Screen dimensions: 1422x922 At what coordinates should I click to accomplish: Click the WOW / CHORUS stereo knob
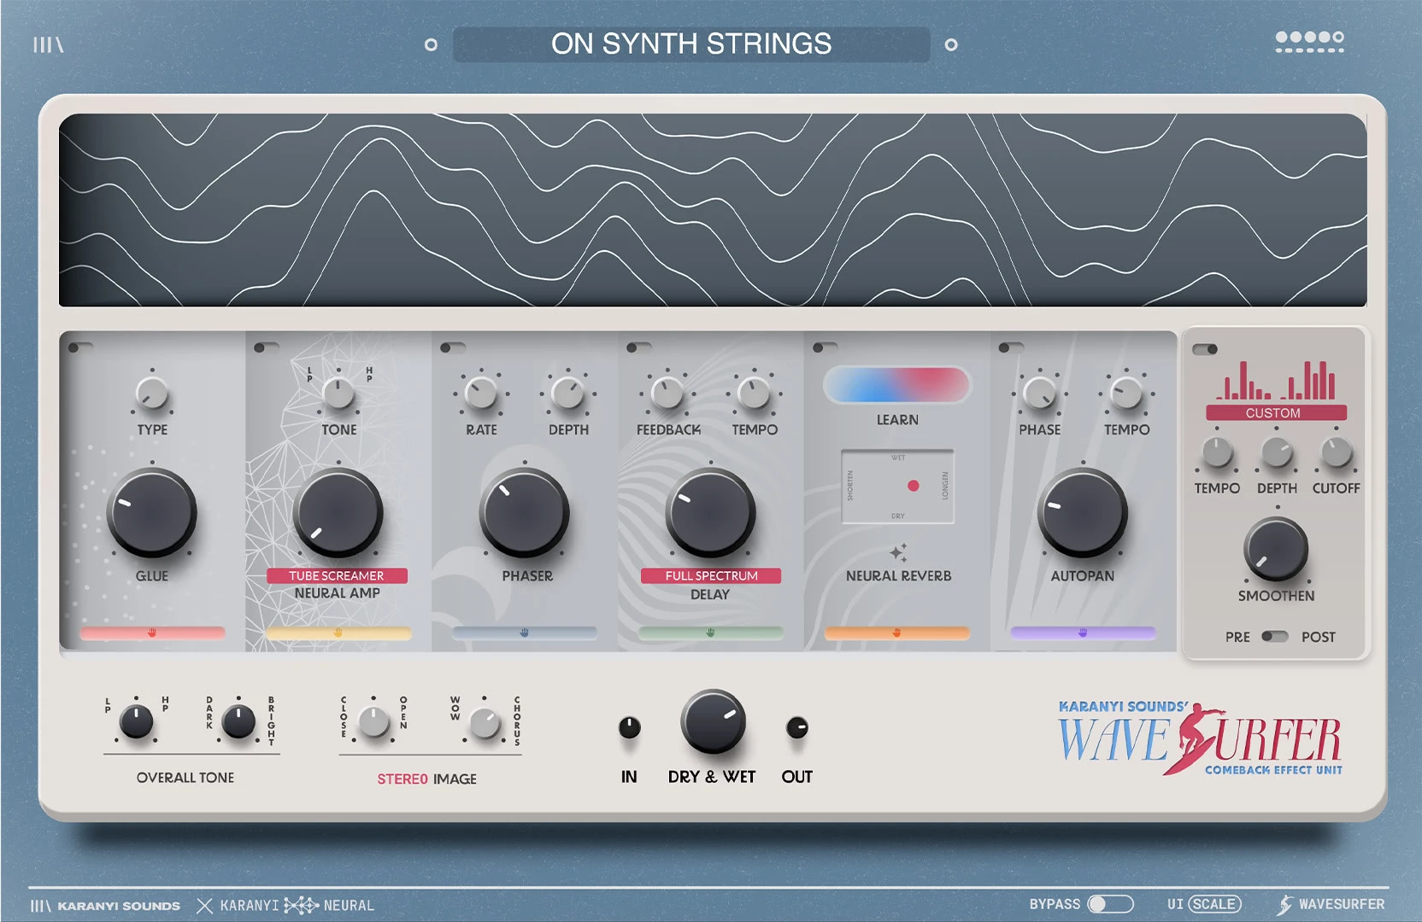485,723
